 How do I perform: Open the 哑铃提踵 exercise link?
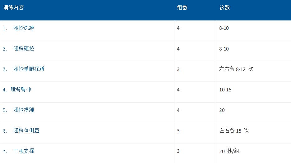click(24, 110)
